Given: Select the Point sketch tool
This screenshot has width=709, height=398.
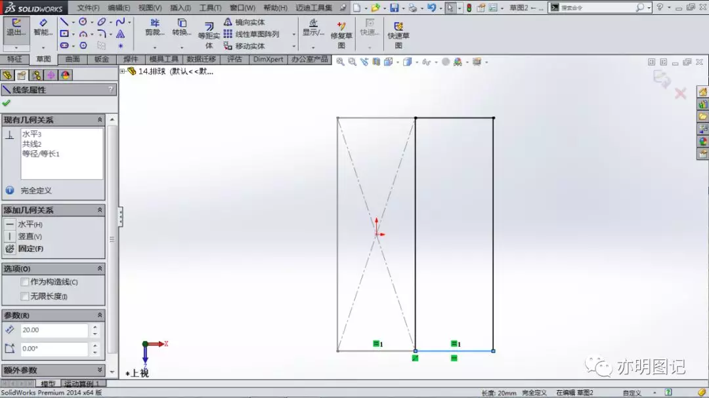Looking at the screenshot, I should point(120,46).
